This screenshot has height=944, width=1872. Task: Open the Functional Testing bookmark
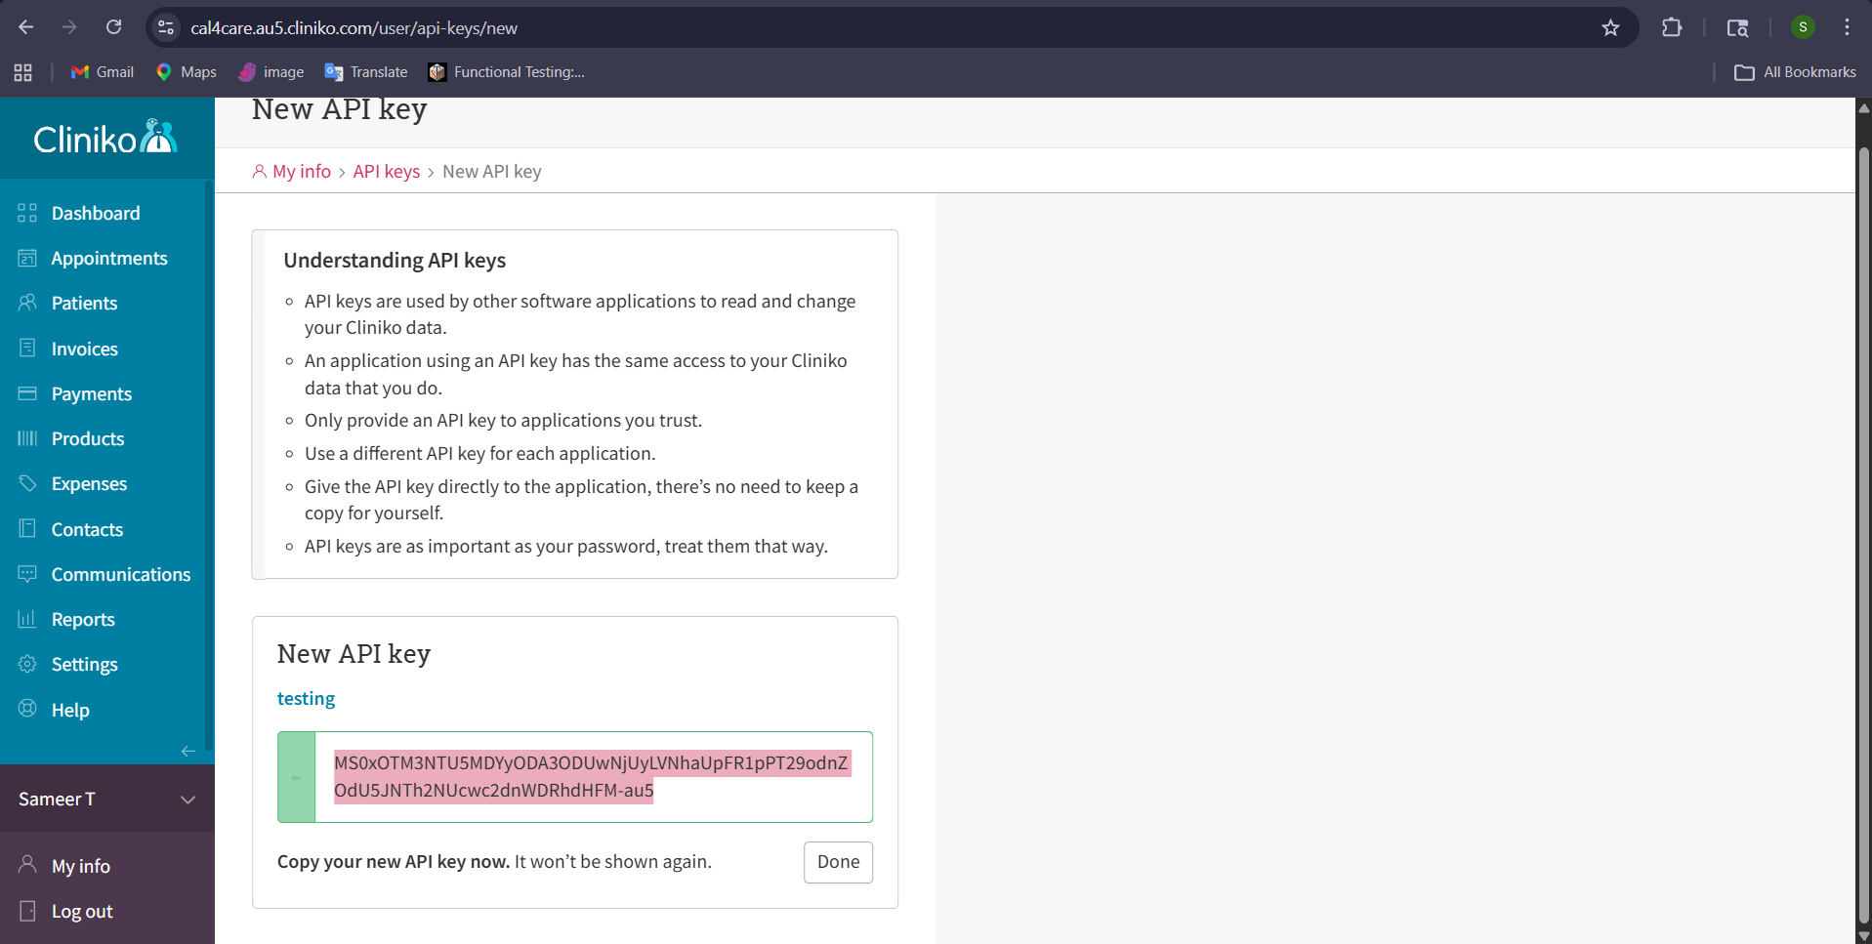[507, 72]
